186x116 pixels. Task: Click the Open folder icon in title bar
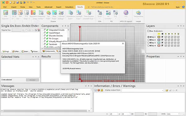14,2
